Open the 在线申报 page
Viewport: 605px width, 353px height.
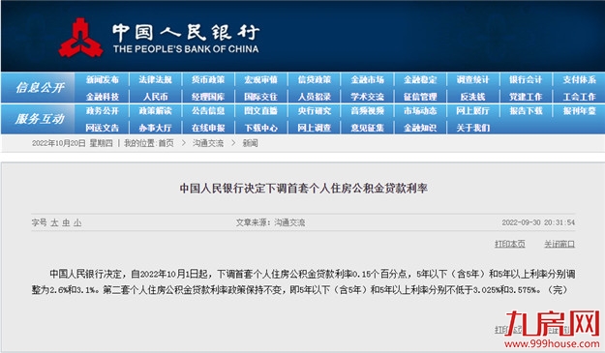[x=208, y=128]
